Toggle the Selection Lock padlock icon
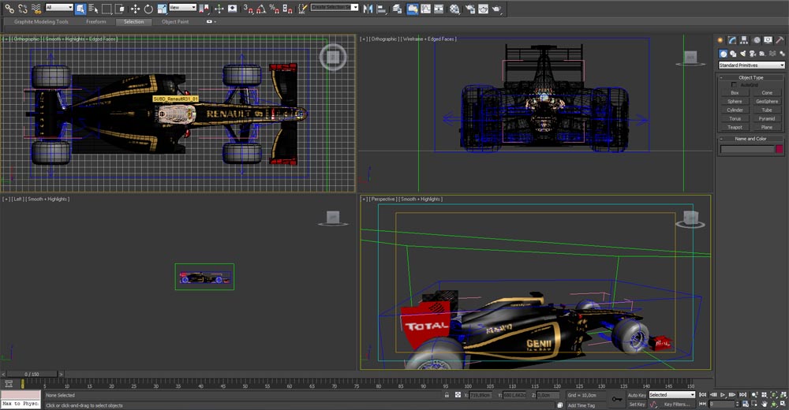789x410 pixels. click(447, 395)
